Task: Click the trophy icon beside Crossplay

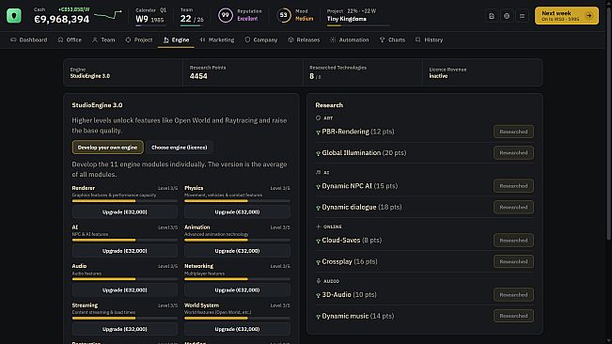Action: 318,262
